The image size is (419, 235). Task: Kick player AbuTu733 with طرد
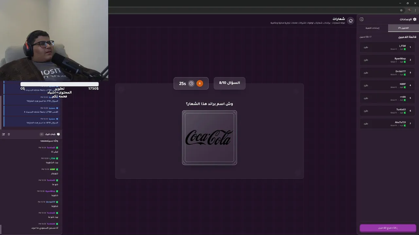tap(366, 124)
